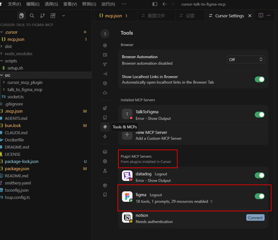This screenshot has width=278, height=240.
Task: Expand figma 18 tools enabled details
Action: (174, 201)
